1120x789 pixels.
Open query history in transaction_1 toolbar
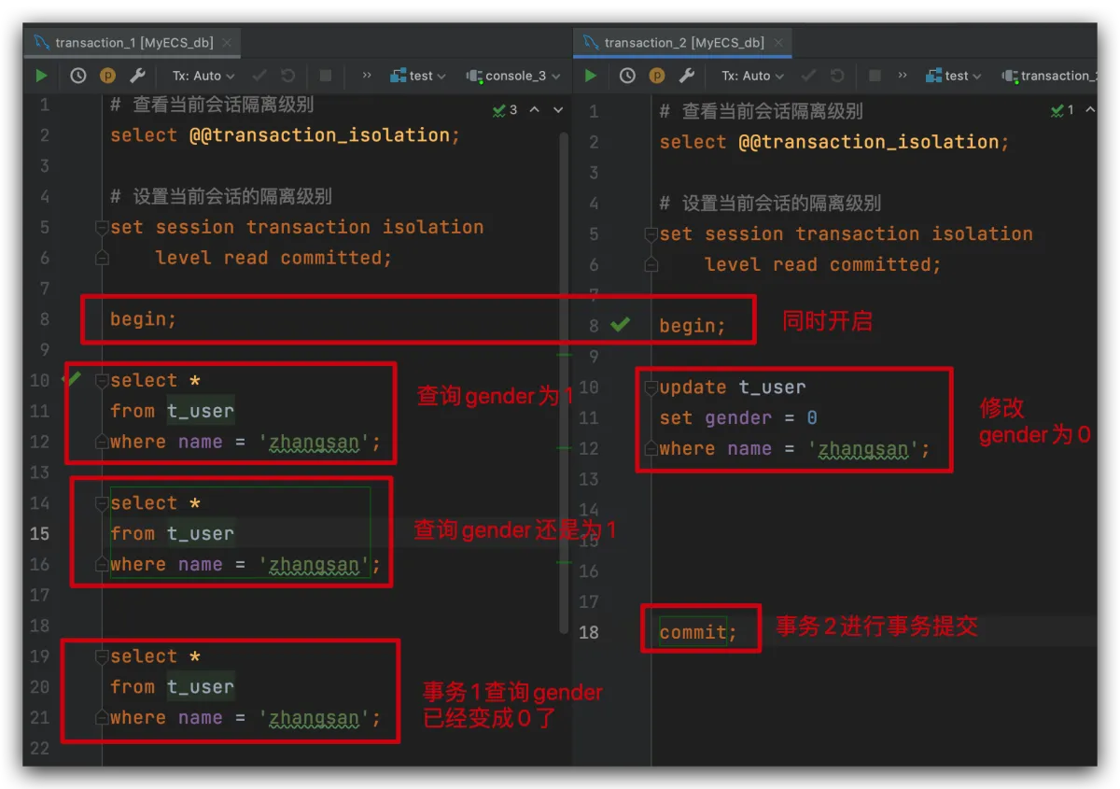[78, 76]
